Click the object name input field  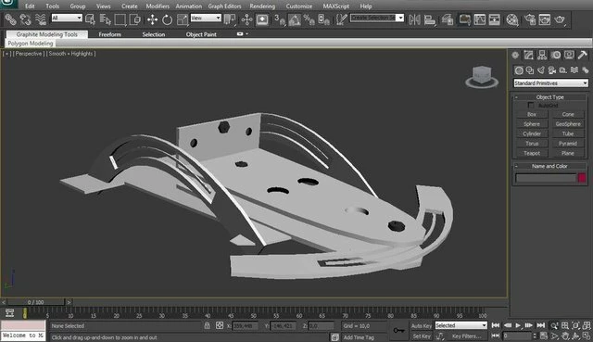tap(546, 178)
